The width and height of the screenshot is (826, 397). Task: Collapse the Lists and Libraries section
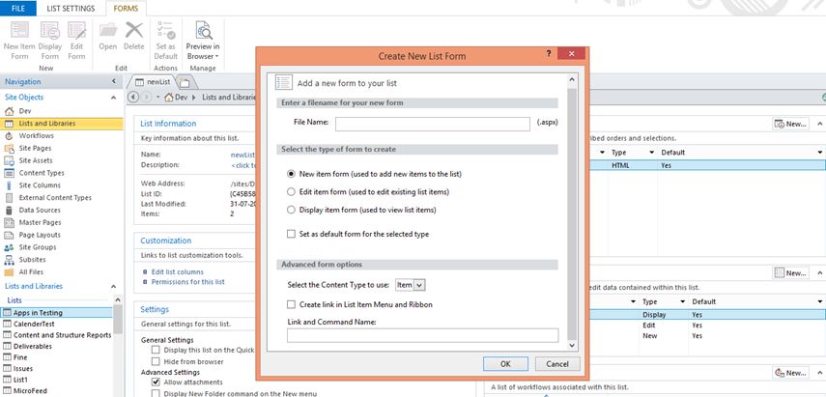pyautogui.click(x=114, y=287)
